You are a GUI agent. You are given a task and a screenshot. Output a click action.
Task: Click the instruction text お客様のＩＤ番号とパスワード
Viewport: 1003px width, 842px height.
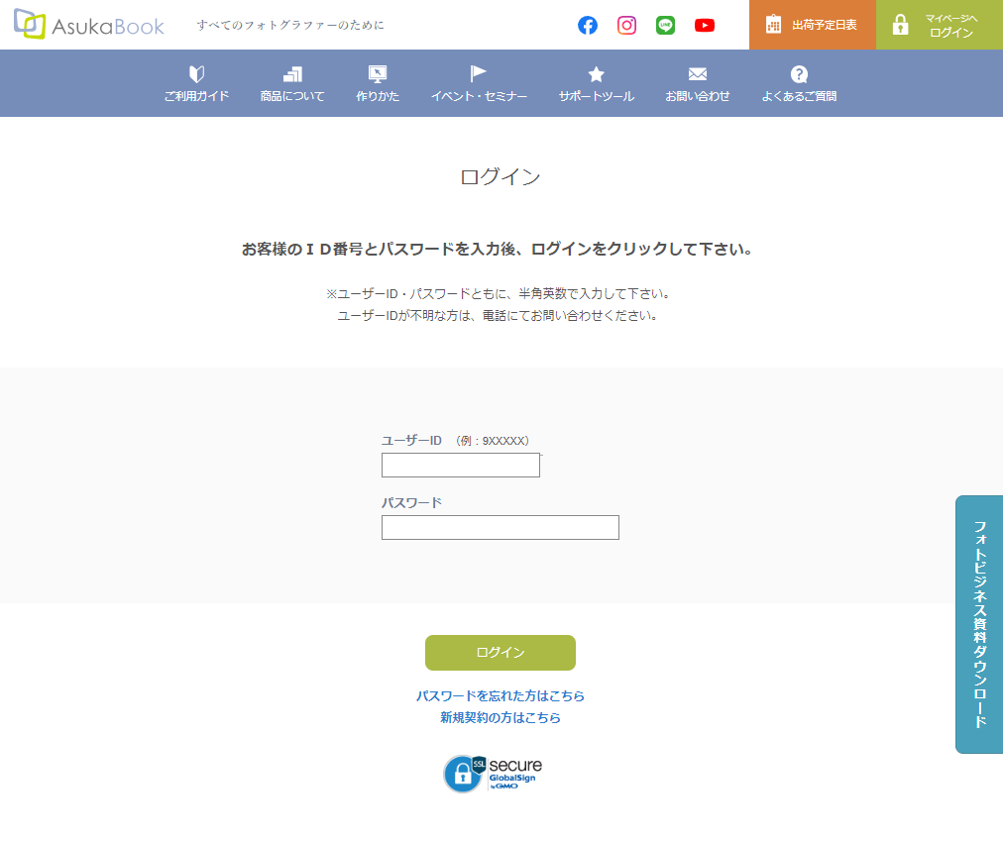click(498, 249)
